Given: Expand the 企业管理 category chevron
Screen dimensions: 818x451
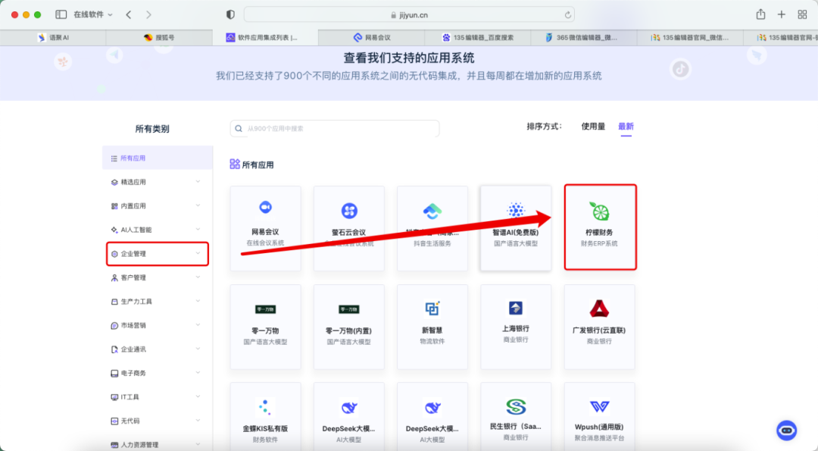Looking at the screenshot, I should click(x=198, y=253).
